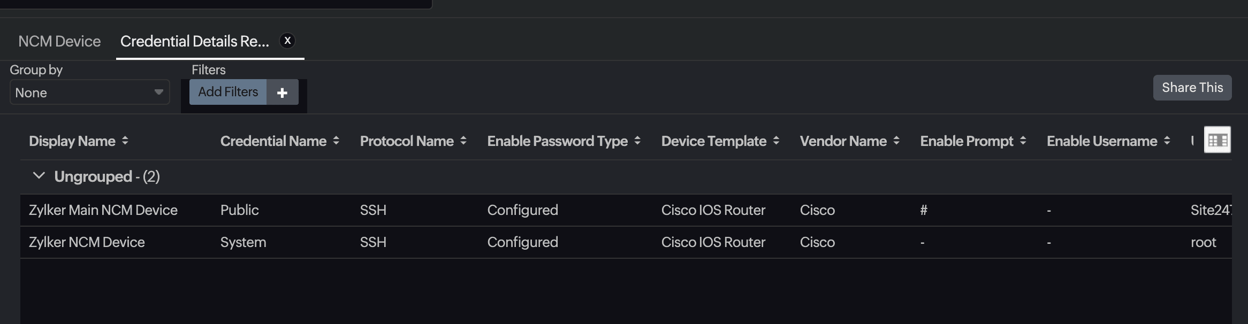1248x324 pixels.
Task: Open the Group by dropdown
Action: (89, 92)
